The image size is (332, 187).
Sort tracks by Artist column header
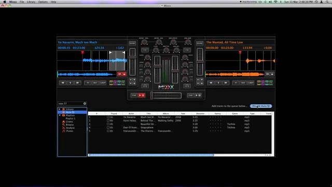(x=131, y=114)
